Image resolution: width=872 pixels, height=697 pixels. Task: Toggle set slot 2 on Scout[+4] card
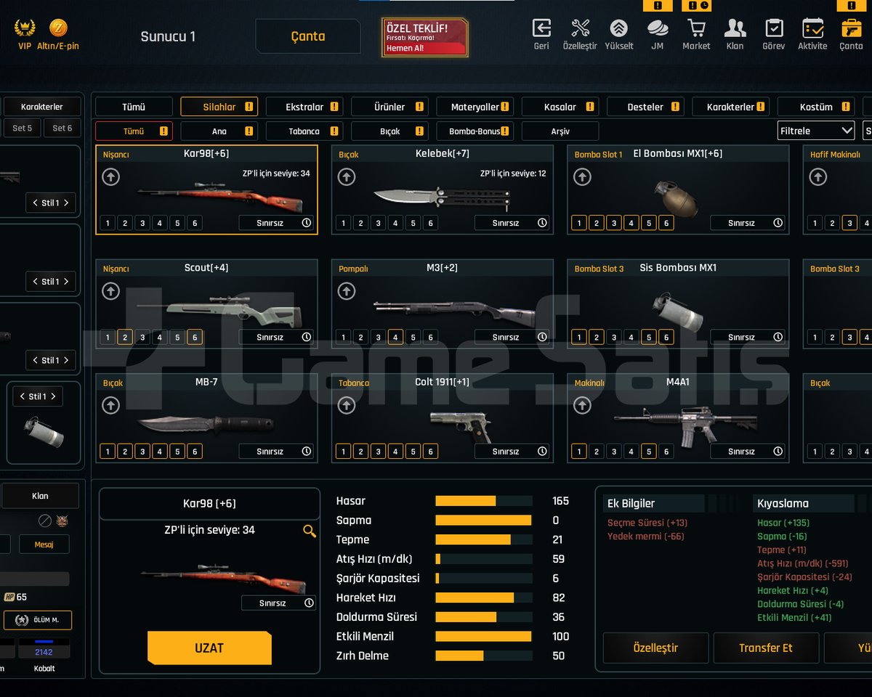(125, 337)
